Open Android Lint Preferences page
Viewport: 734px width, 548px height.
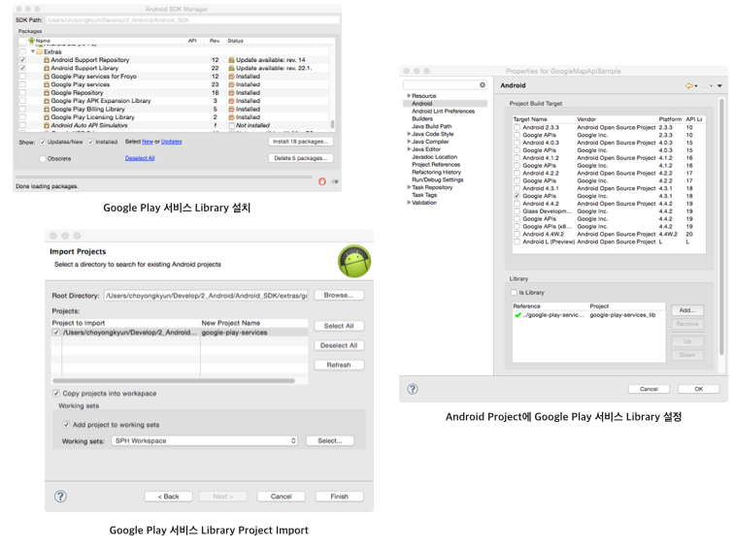coord(443,111)
